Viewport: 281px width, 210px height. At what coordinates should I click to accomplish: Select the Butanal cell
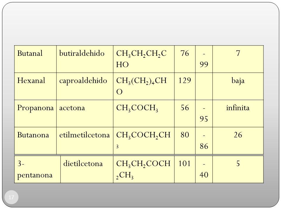[35, 59]
